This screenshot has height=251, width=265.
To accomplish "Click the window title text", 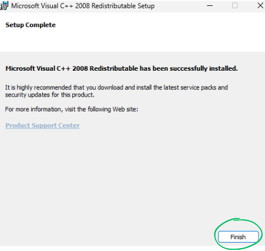I will pyautogui.click(x=83, y=6).
